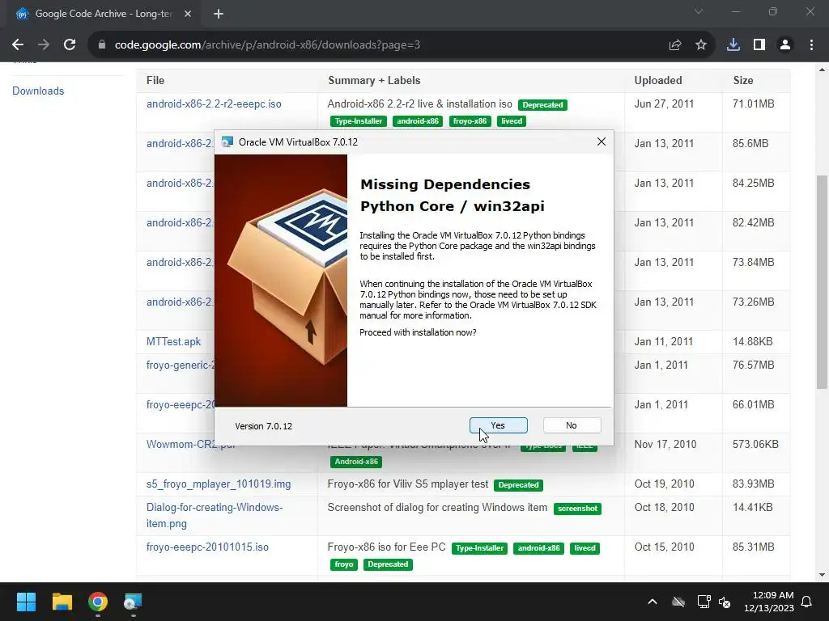The width and height of the screenshot is (829, 621).
Task: Click the Summary + Labels column header
Action: pos(374,80)
